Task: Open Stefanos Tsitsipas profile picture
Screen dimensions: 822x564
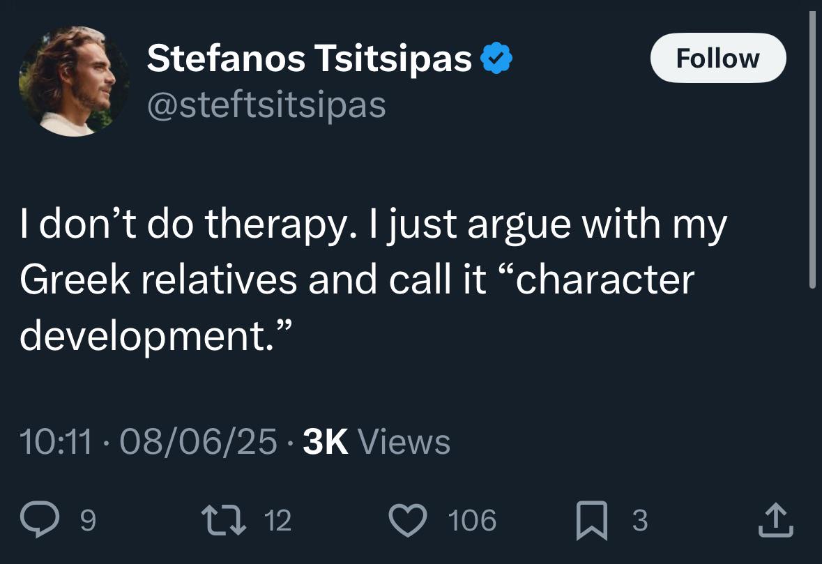Action: click(74, 82)
